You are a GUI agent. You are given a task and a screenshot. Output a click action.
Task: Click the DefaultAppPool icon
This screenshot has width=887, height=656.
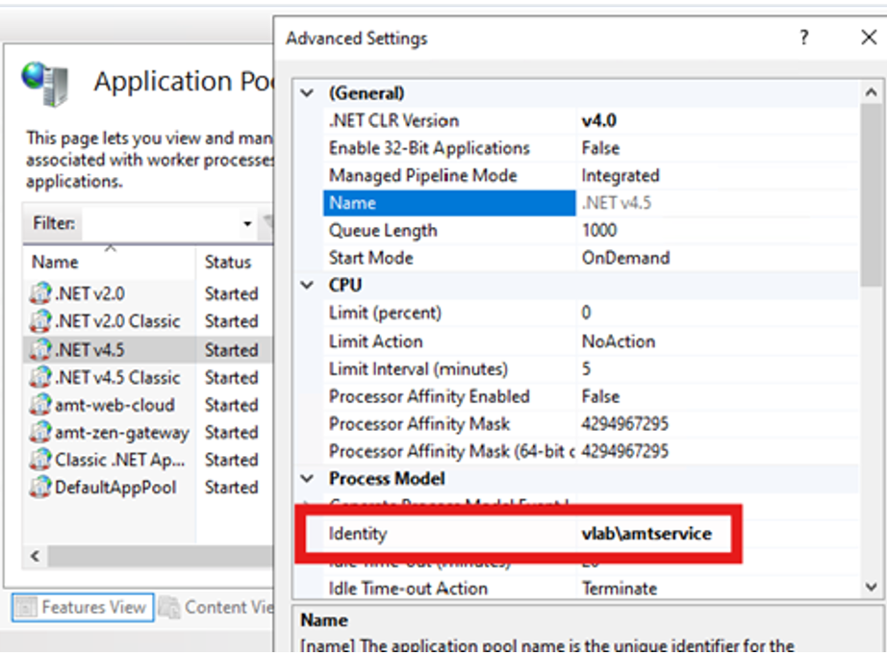[x=40, y=488]
